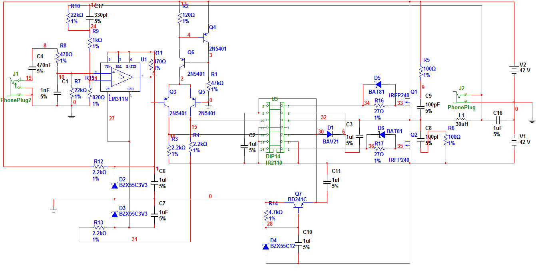Select capacitor C7 symbol
Screen dimensions: 536x273
tap(154, 214)
